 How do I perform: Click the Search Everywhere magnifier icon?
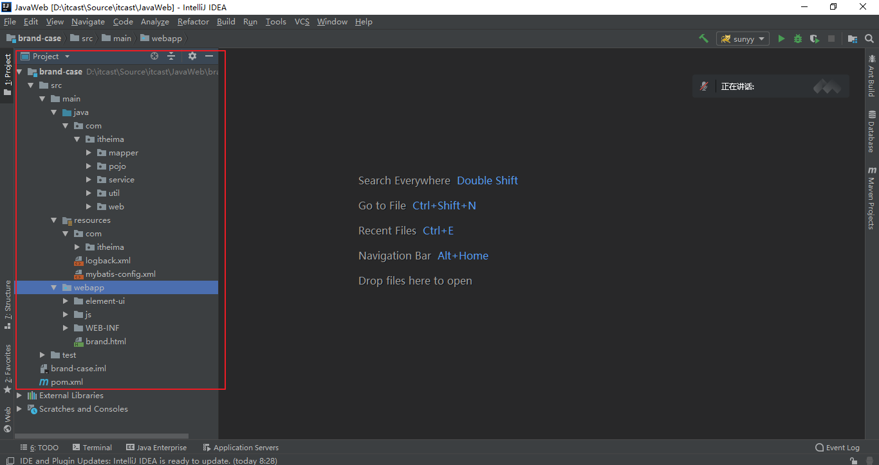tap(869, 39)
